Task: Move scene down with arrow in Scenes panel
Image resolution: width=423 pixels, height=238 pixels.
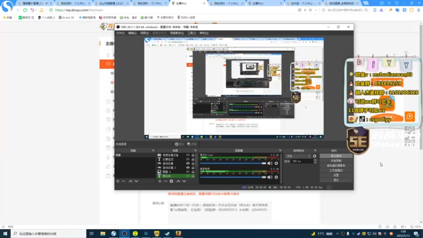Action: click(136, 181)
